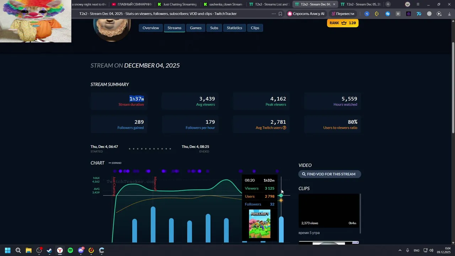Click the help icon beside Avg Twitch users
The height and width of the screenshot is (256, 455).
(x=284, y=128)
